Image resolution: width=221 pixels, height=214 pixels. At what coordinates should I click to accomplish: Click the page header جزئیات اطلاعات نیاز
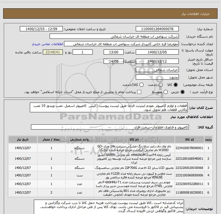[x=195, y=14]
